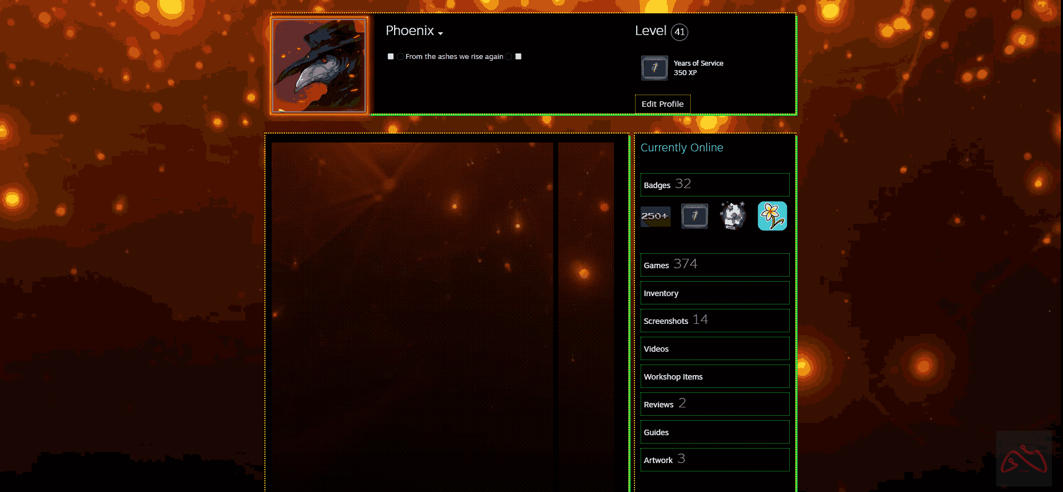Select the white flower badge on teal
This screenshot has height=492, width=1063.
click(772, 216)
